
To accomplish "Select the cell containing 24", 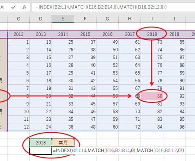I will click(41, 127).
